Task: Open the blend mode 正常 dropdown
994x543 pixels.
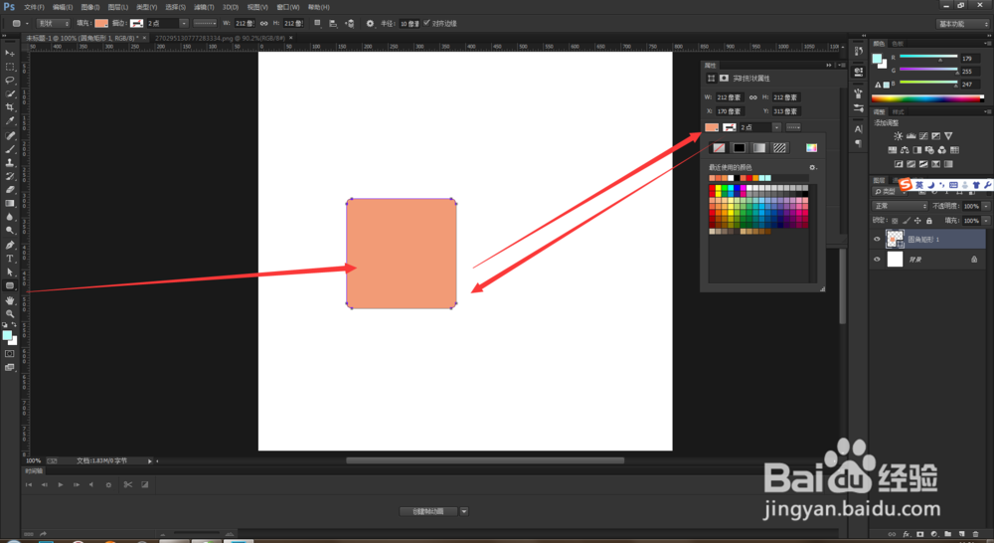Action: [x=901, y=206]
